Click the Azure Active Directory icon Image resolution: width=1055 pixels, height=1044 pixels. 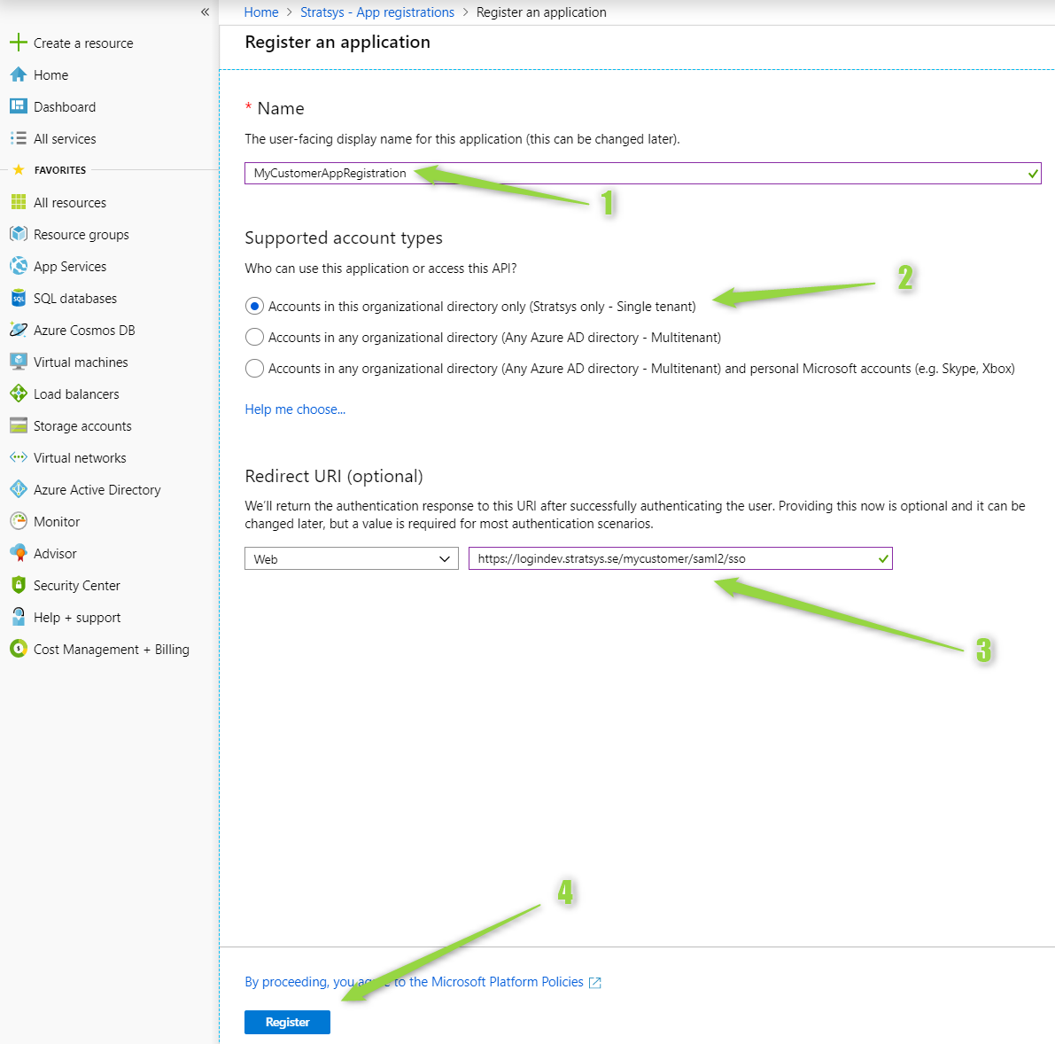19,489
